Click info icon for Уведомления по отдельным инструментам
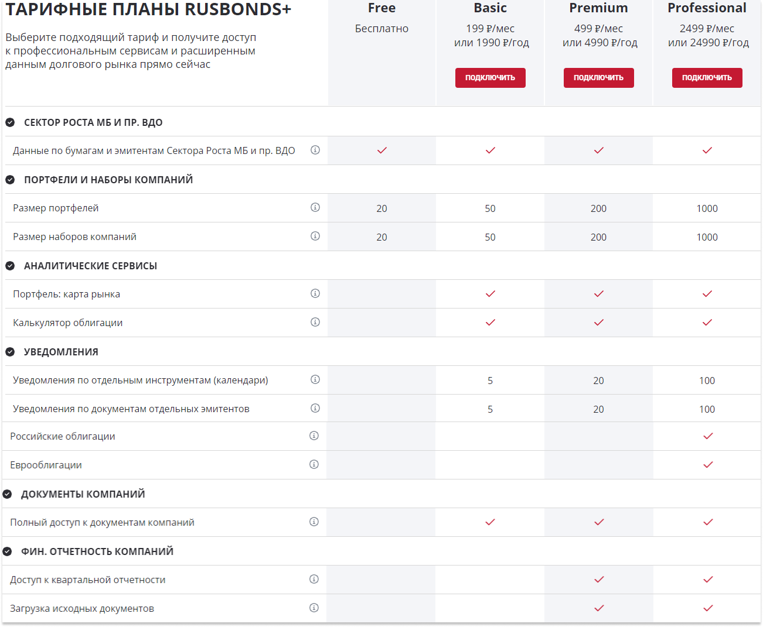Screen dimensions: 763x627 [x=315, y=379]
